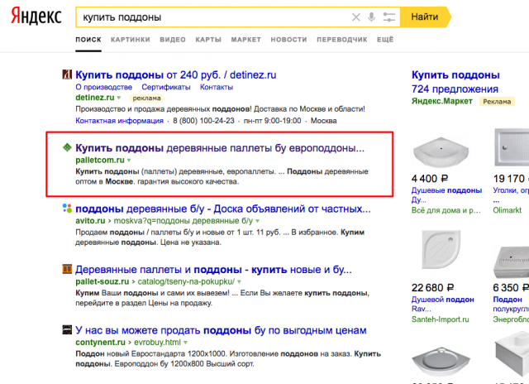Click Яндекс.Маркет link in sidebar
The width and height of the screenshot is (529, 384).
pyautogui.click(x=442, y=101)
